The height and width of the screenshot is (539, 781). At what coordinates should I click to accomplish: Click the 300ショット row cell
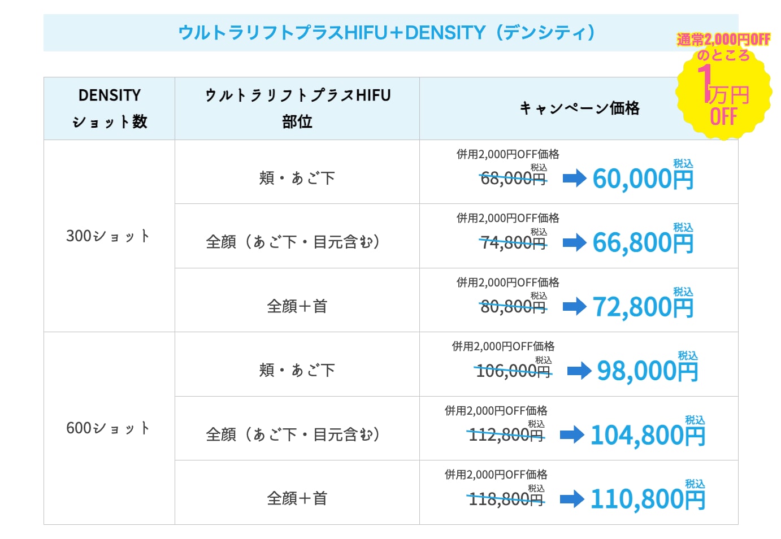click(110, 236)
